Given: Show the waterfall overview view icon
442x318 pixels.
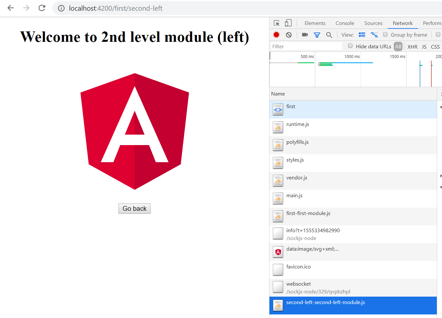Looking at the screenshot, I should tap(374, 35).
